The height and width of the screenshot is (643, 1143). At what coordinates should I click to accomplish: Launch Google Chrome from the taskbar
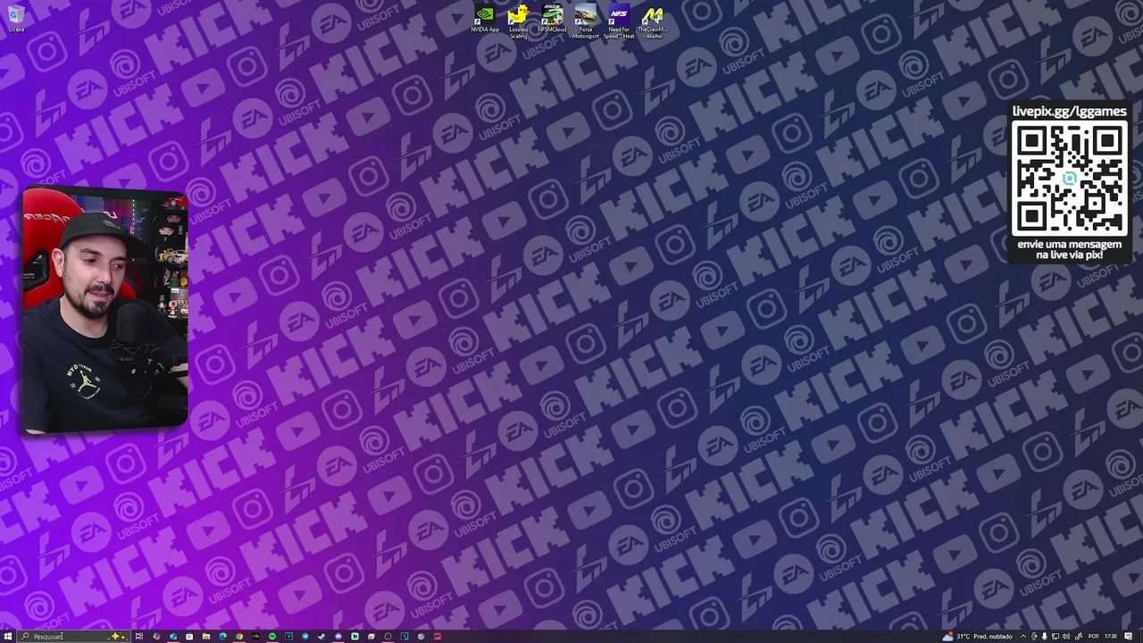pyautogui.click(x=239, y=636)
